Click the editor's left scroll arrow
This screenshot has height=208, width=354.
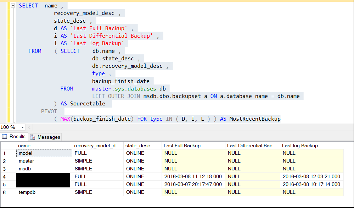(x=29, y=127)
